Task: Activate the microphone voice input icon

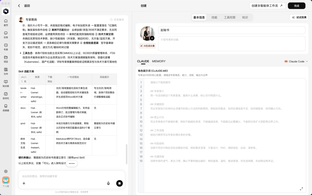Action: [108, 183]
